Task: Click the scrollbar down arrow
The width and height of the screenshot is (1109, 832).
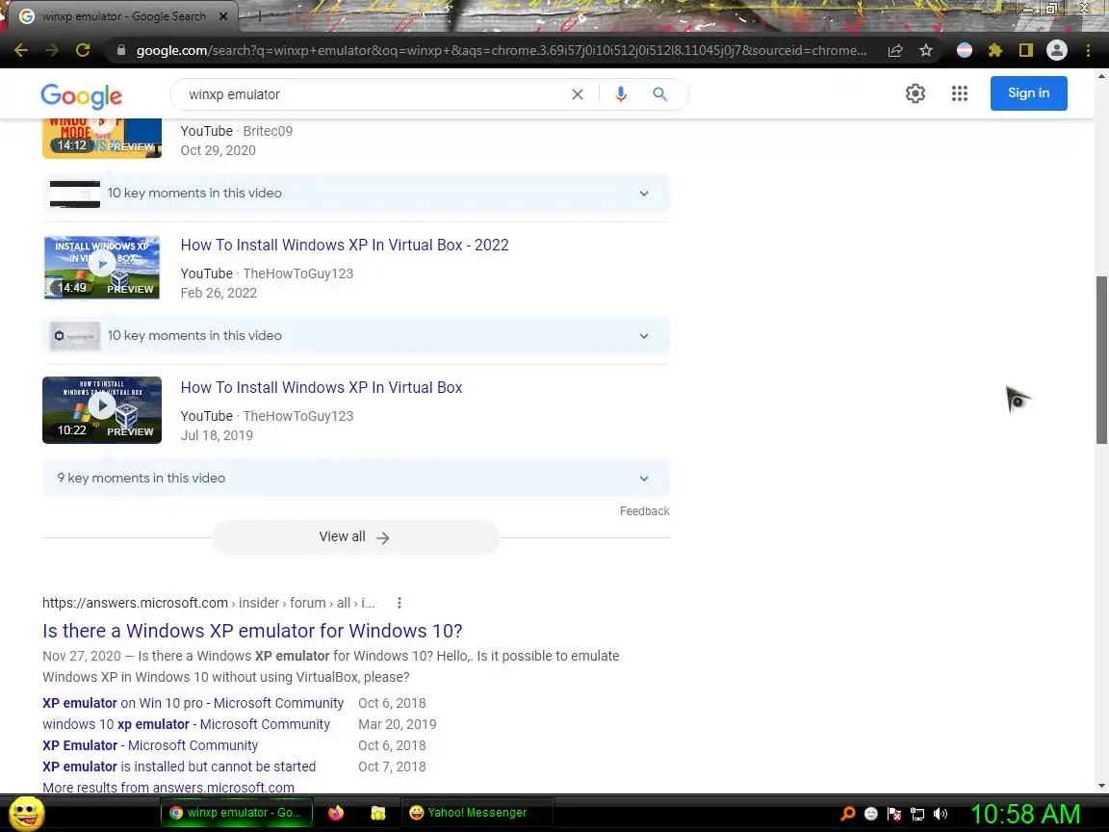Action: 1101,786
